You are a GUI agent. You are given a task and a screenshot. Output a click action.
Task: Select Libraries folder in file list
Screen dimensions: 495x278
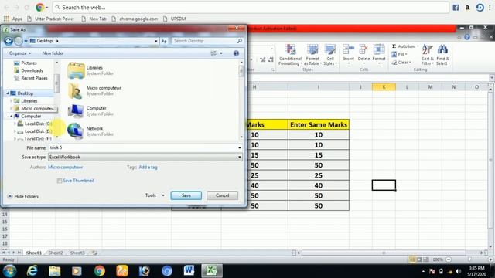click(90, 70)
